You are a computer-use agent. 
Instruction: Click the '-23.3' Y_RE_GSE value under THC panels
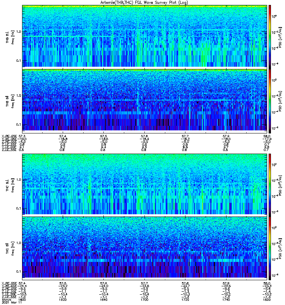pyautogui.click(x=267, y=286)
